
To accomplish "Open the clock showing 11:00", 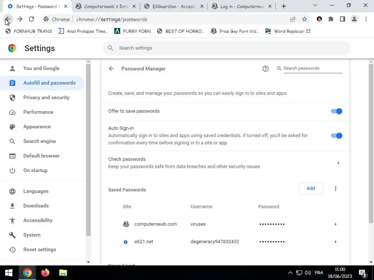I will click(x=340, y=273).
